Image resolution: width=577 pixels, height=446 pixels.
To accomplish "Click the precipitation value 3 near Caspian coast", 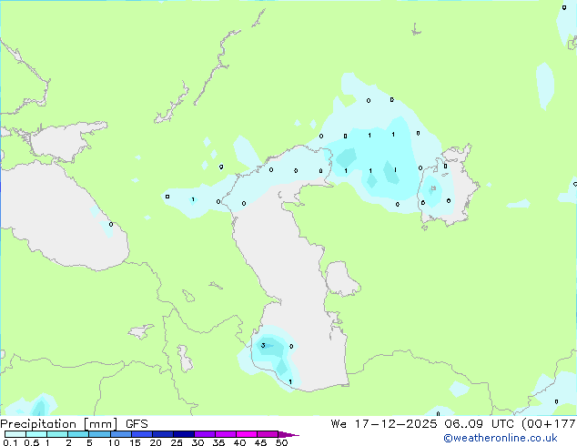I will (x=263, y=345).
